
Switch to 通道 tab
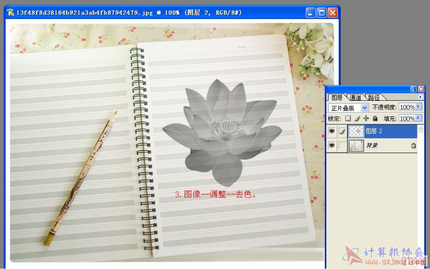pyautogui.click(x=355, y=97)
